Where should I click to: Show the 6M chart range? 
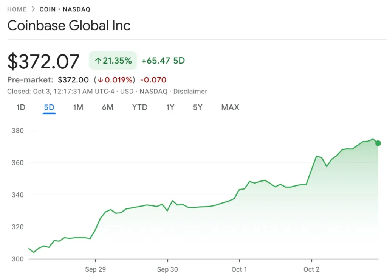coord(107,107)
